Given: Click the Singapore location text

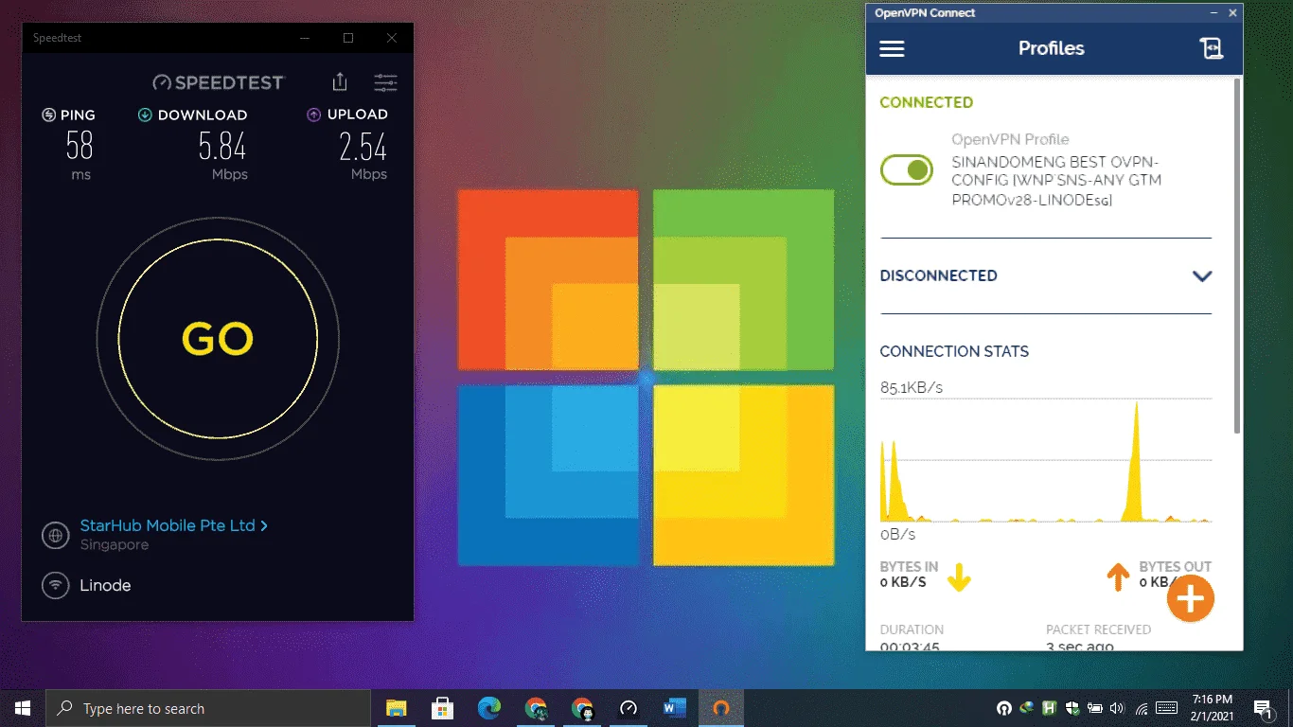Looking at the screenshot, I should click(x=114, y=545).
